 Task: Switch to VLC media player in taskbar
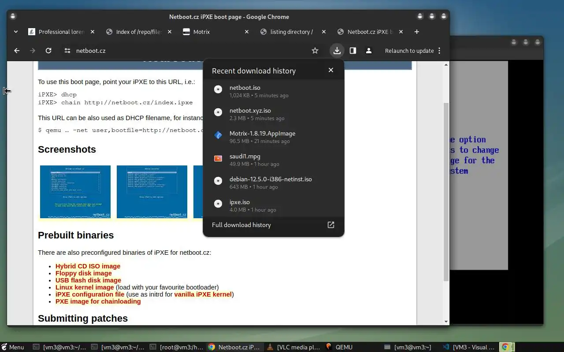(294, 347)
